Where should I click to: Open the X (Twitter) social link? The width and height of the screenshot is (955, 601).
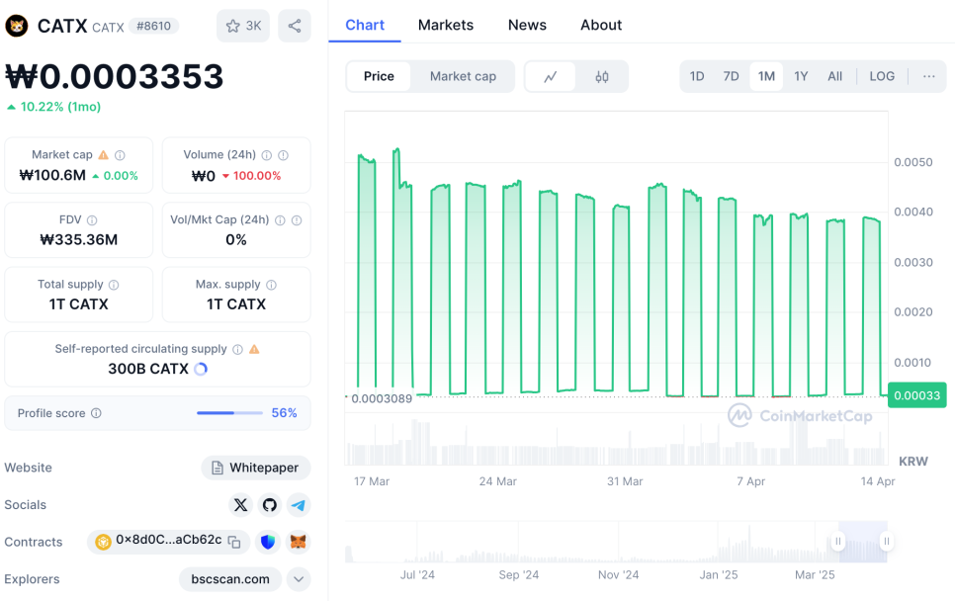240,505
